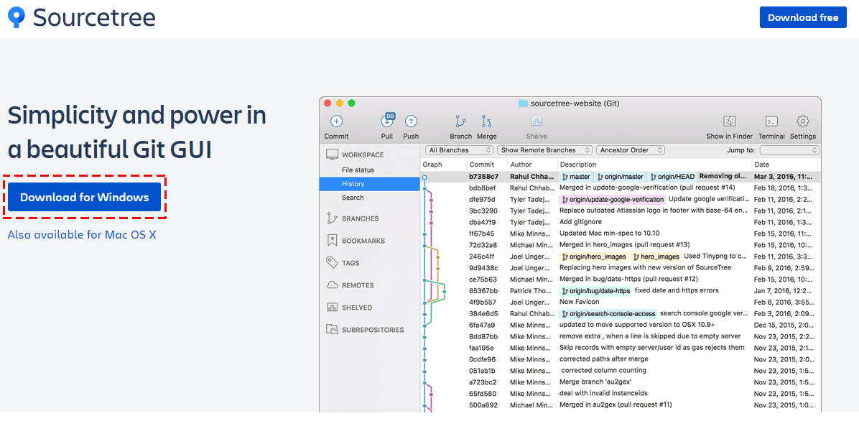Click the origin/update-google-verification tag
Image resolution: width=859 pixels, height=434 pixels.
pos(612,200)
